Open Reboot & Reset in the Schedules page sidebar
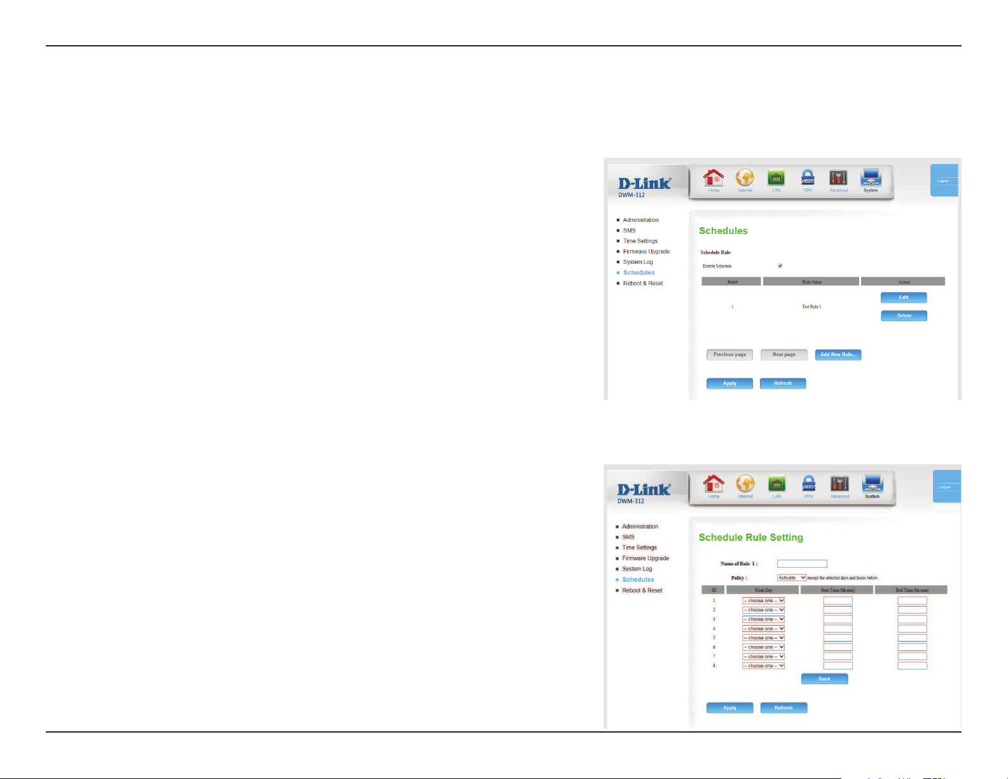 [642, 284]
